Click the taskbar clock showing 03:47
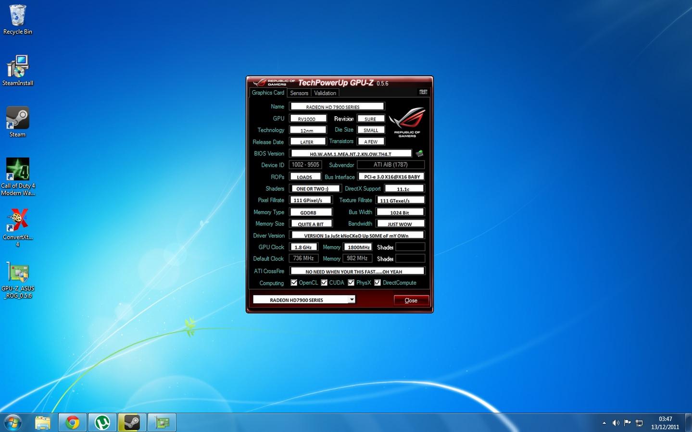 click(665, 423)
